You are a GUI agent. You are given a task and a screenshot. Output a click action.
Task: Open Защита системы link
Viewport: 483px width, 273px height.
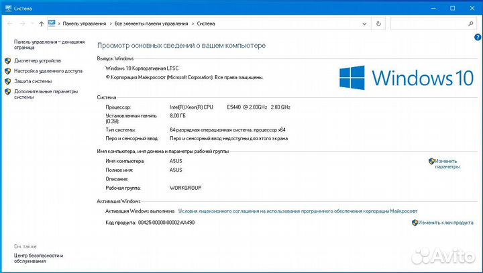33,81
